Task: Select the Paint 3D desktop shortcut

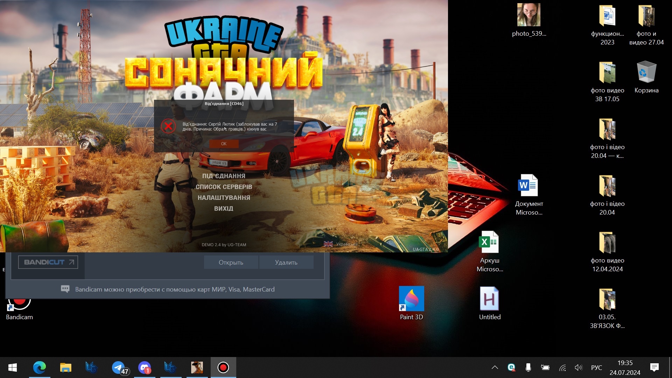Action: [412, 303]
